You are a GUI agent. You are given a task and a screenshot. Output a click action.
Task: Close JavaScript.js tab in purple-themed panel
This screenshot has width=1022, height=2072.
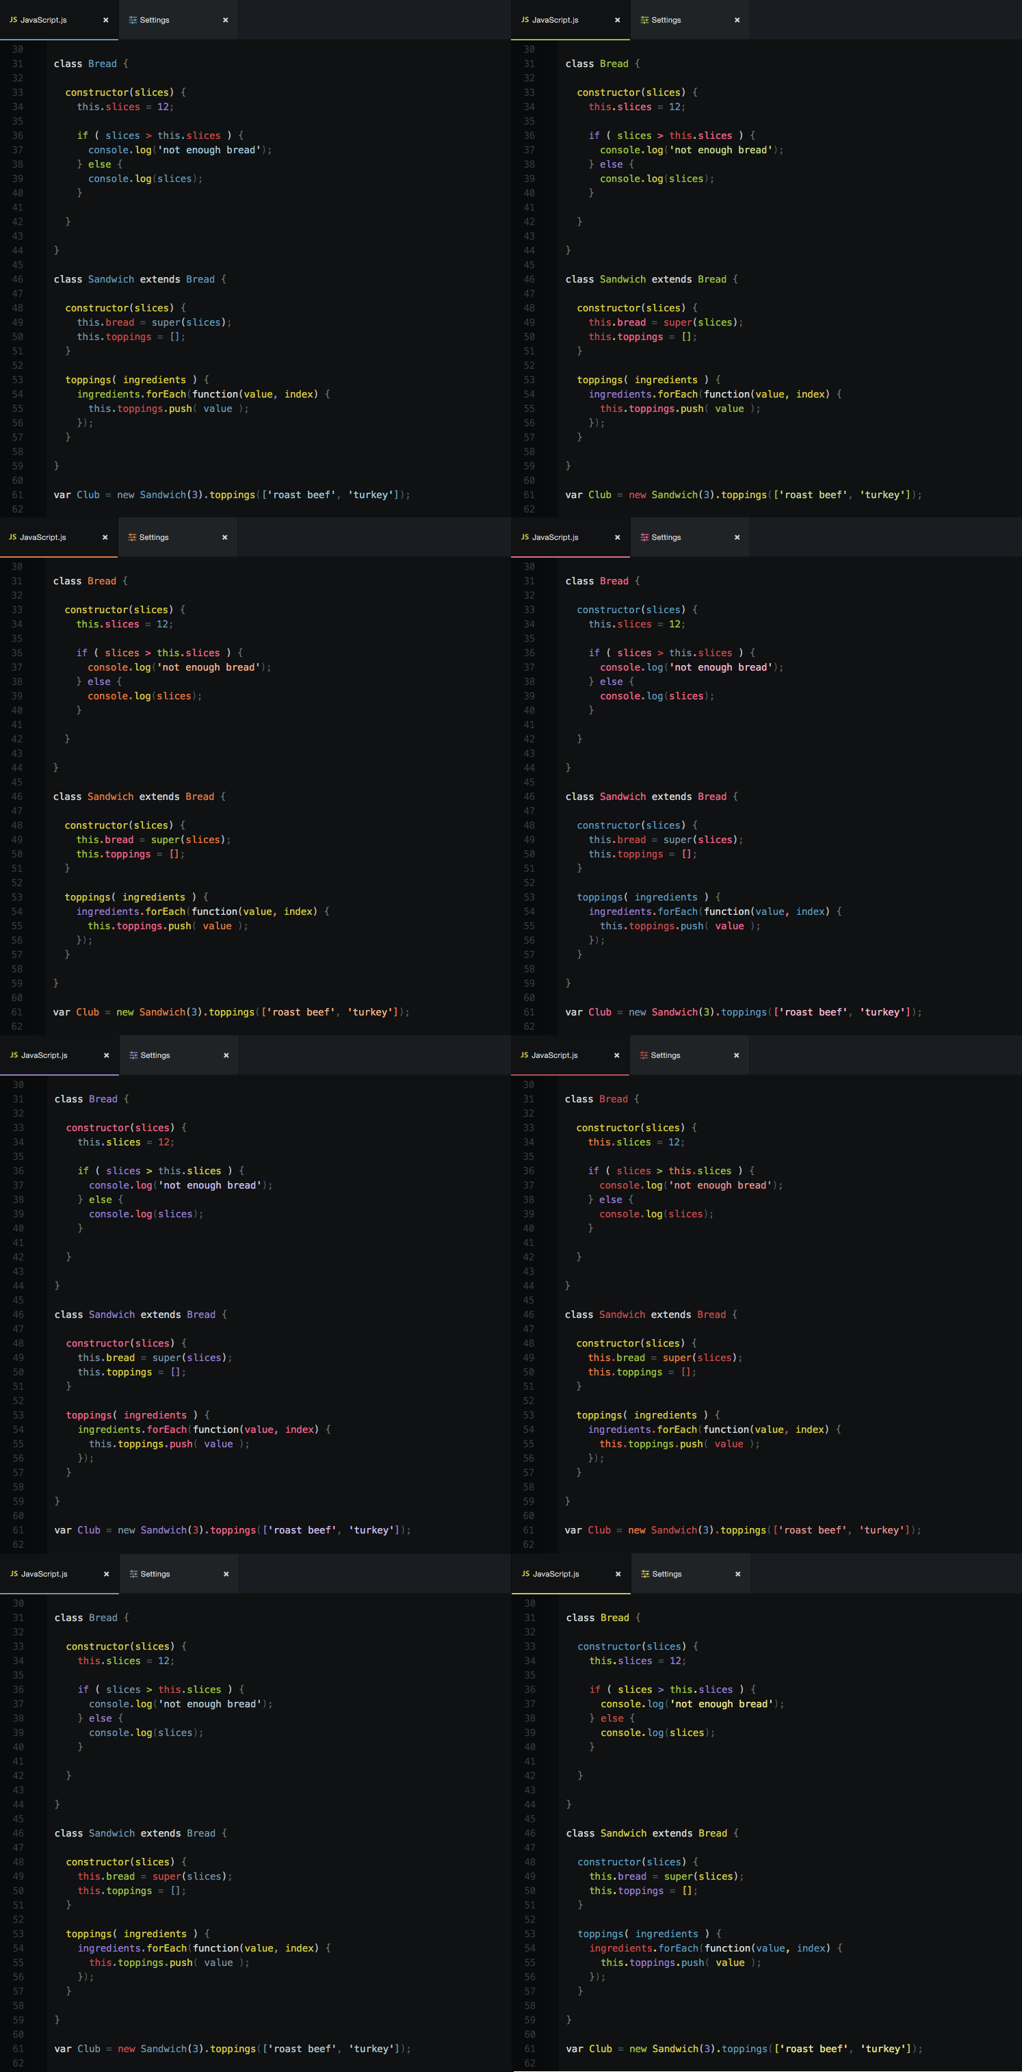pyautogui.click(x=106, y=1055)
